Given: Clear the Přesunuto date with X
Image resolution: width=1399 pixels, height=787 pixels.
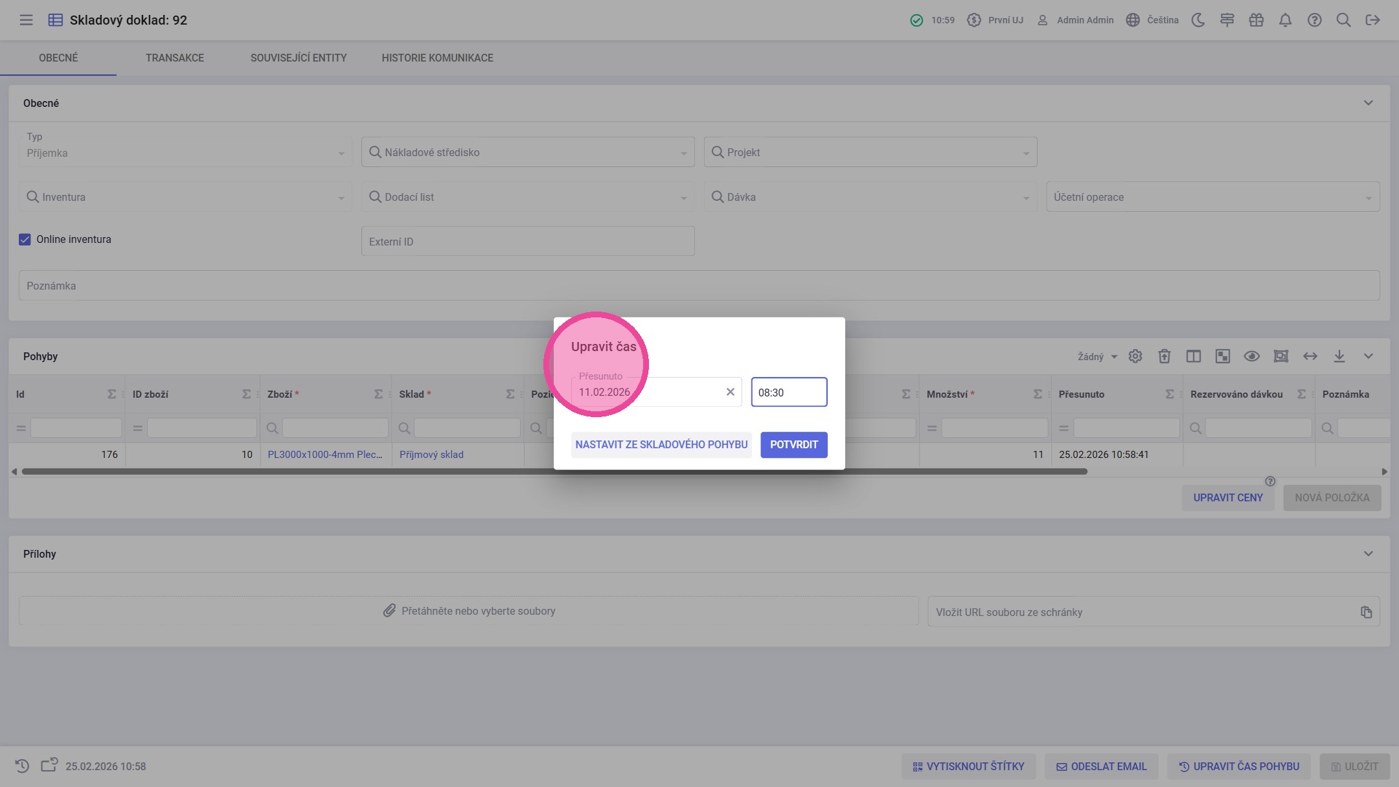Looking at the screenshot, I should pyautogui.click(x=730, y=392).
